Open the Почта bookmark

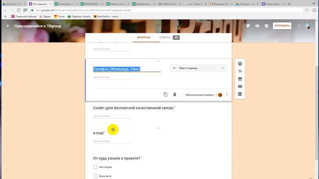pos(59,16)
